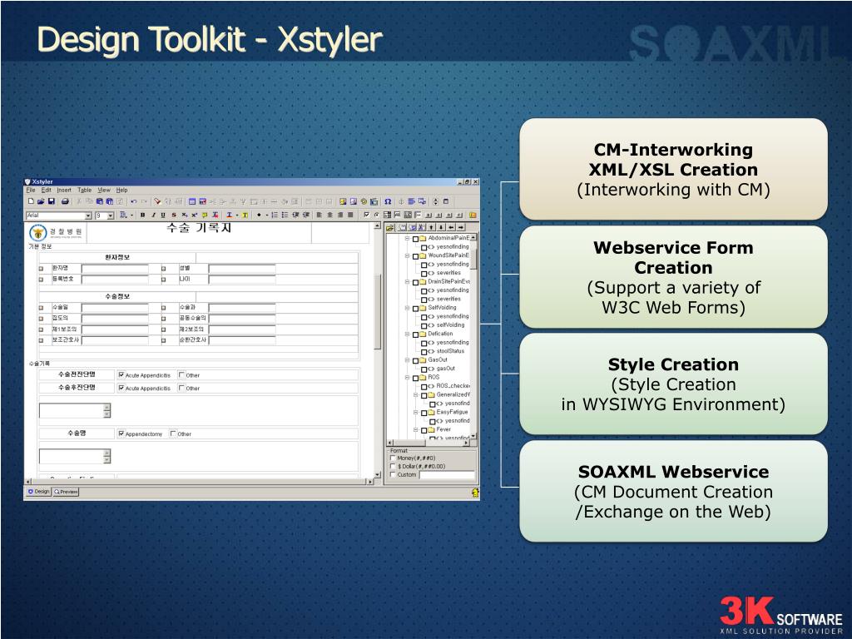Click the Custom format text field
This screenshot has width=852, height=639.
point(447,475)
